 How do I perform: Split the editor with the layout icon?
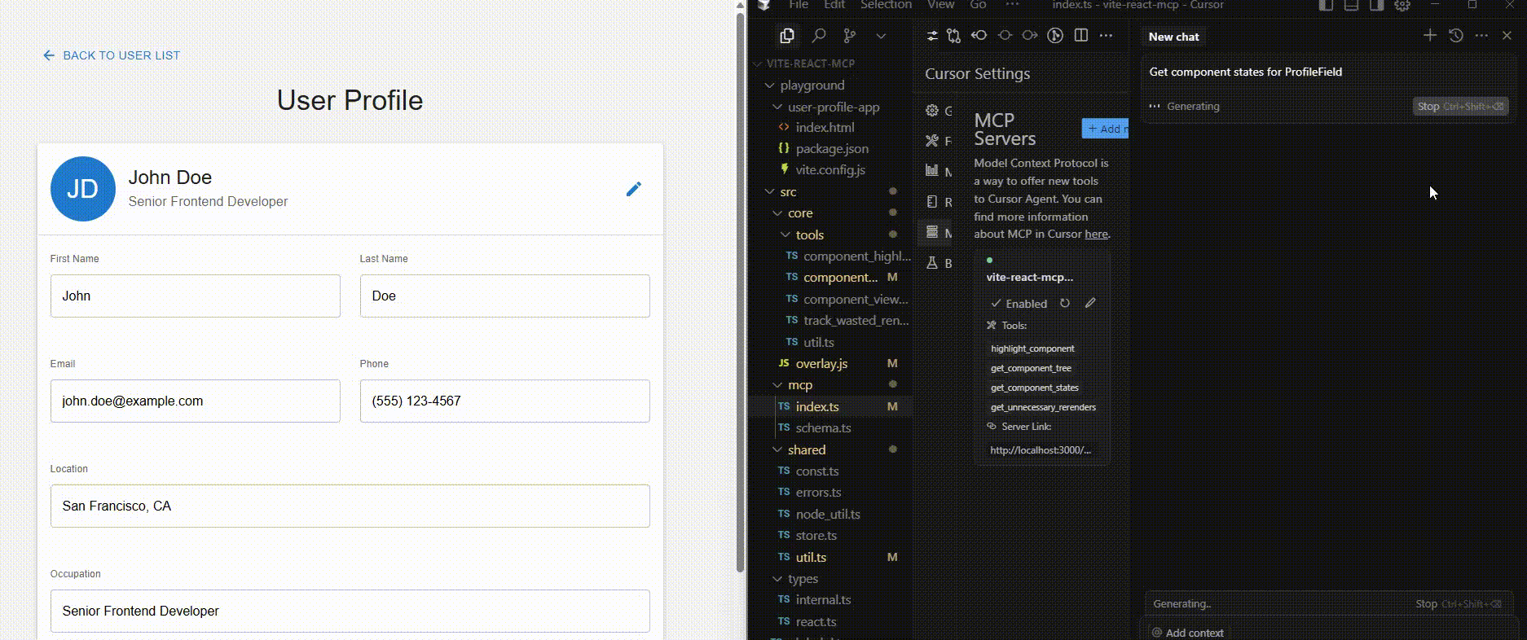point(1081,36)
